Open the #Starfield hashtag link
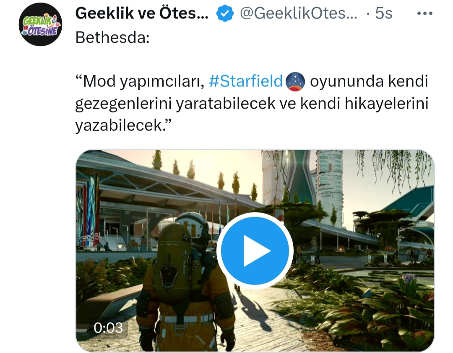The image size is (453, 353). click(245, 81)
